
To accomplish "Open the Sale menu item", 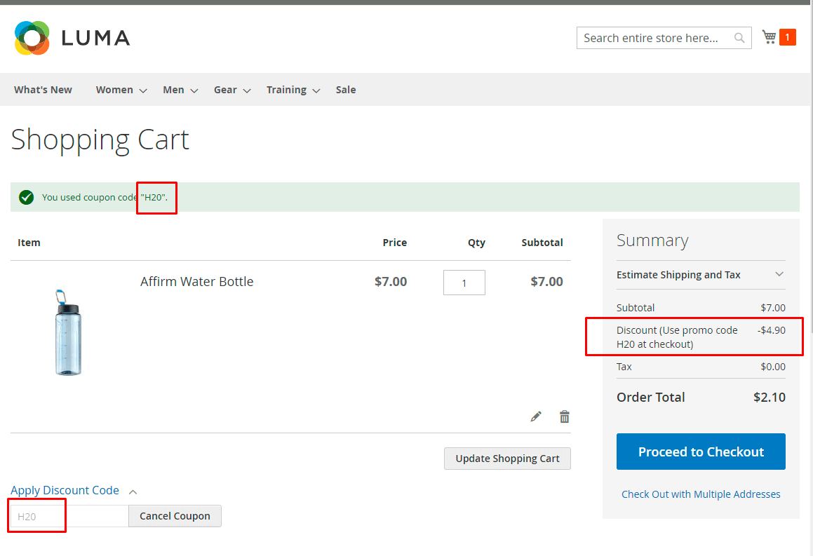I will pyautogui.click(x=345, y=90).
